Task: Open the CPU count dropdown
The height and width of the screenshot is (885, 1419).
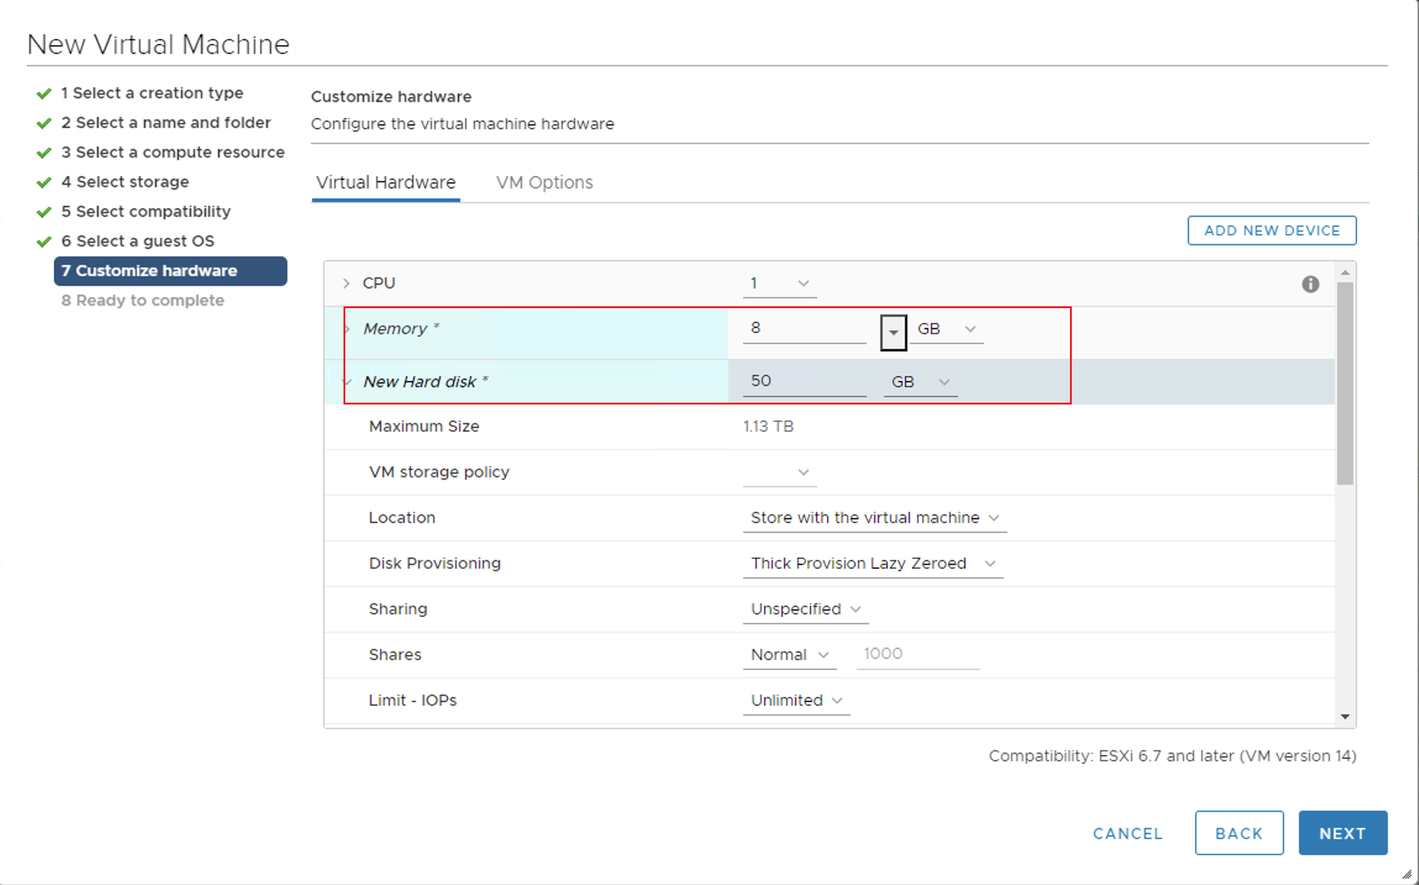Action: [779, 283]
